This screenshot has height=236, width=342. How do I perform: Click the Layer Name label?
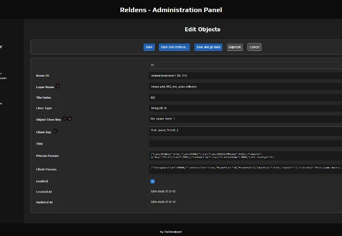pyautogui.click(x=45, y=87)
